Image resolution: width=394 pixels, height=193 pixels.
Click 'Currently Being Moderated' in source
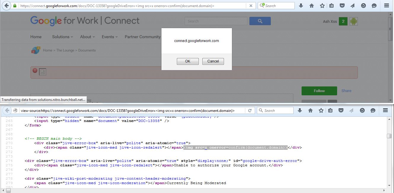[x=196, y=183]
